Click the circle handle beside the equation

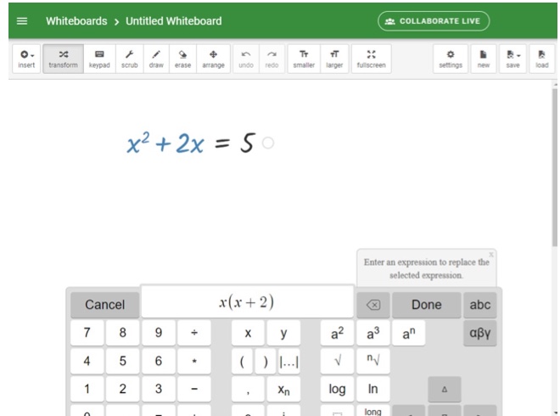point(268,143)
